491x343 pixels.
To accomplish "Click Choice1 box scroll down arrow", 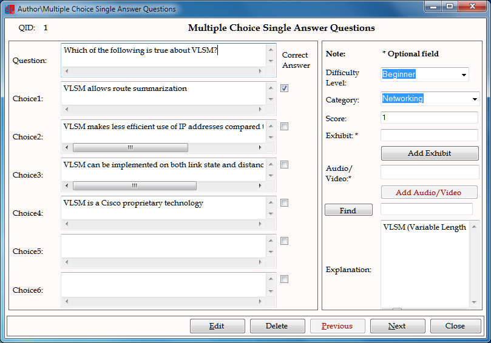I will click(x=271, y=99).
